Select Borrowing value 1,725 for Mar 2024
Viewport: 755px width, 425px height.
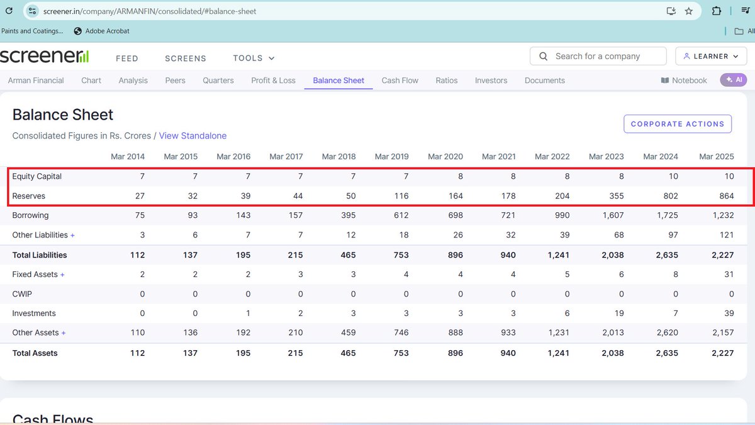click(x=666, y=215)
